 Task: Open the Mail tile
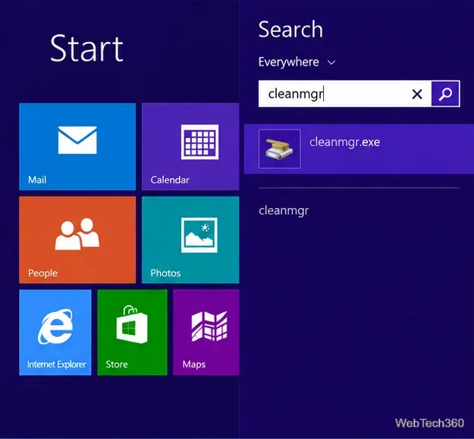coord(77,147)
